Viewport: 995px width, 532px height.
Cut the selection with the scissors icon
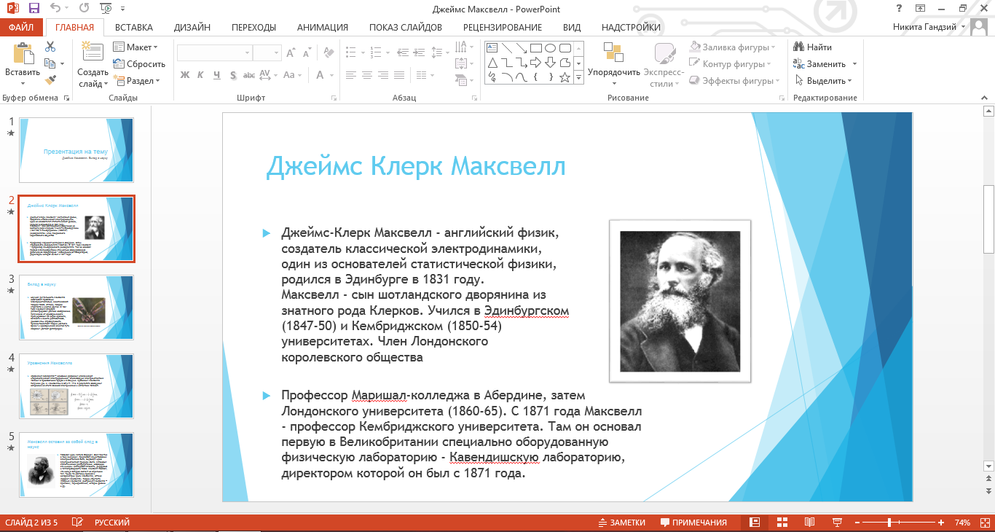50,47
